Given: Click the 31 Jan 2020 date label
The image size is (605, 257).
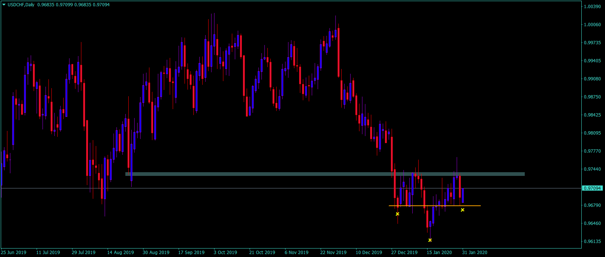Looking at the screenshot, I should [475, 253].
